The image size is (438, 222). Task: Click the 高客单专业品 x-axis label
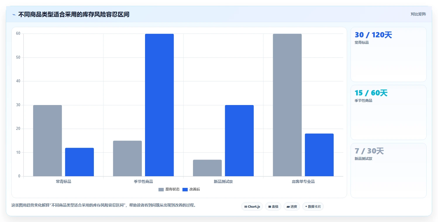(x=303, y=181)
